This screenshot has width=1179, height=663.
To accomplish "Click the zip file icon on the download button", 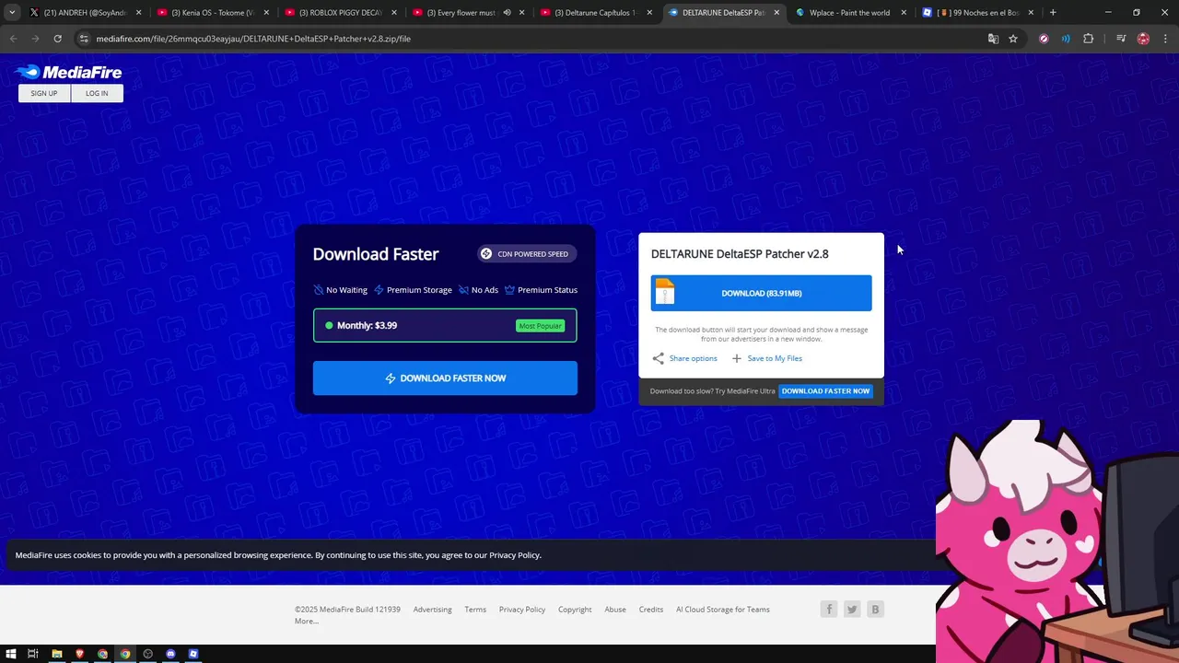I will pyautogui.click(x=665, y=292).
